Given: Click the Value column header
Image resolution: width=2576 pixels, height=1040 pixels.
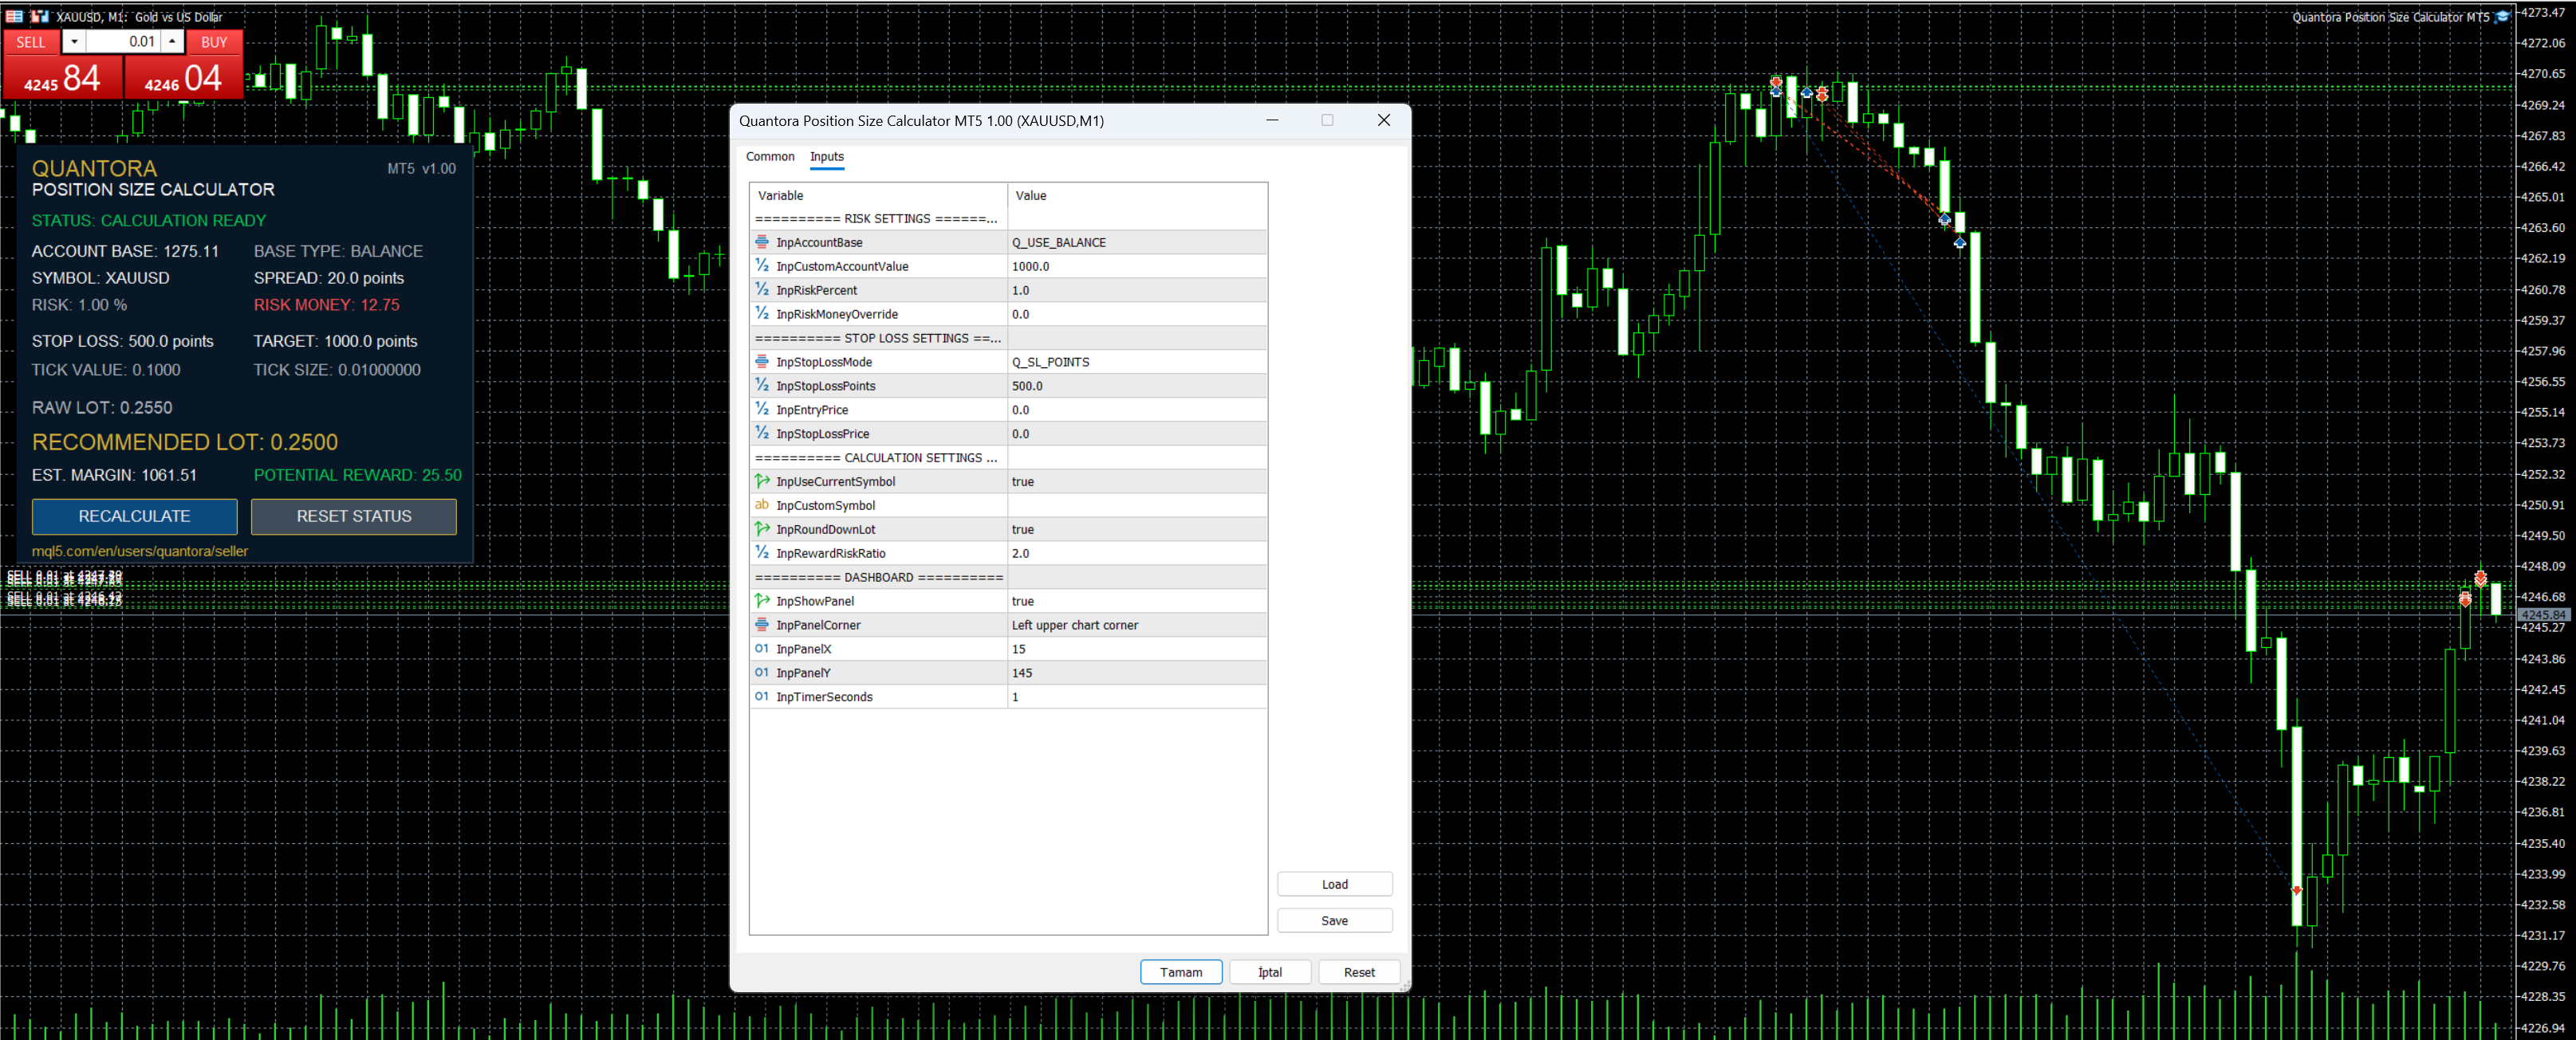Looking at the screenshot, I should coord(1137,196).
